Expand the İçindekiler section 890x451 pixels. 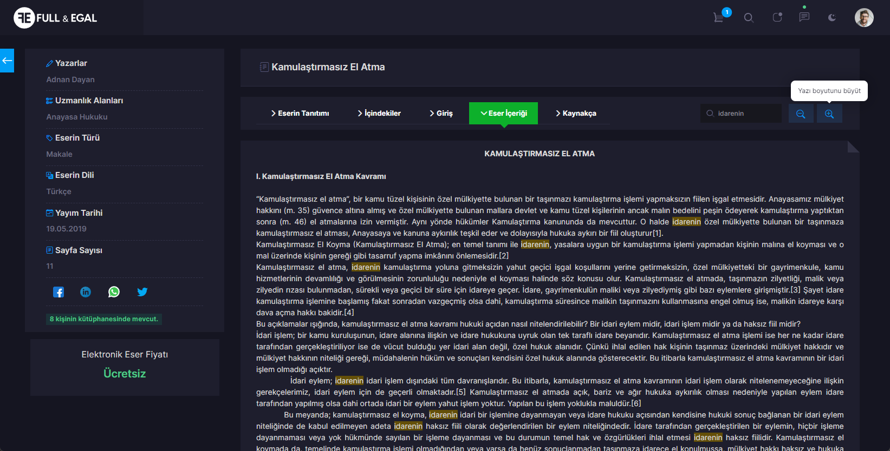pyautogui.click(x=379, y=114)
